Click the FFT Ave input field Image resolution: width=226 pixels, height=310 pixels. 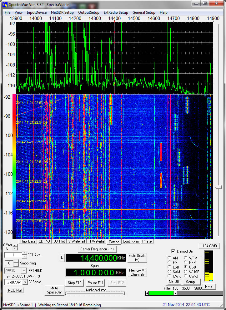[x=13, y=255]
